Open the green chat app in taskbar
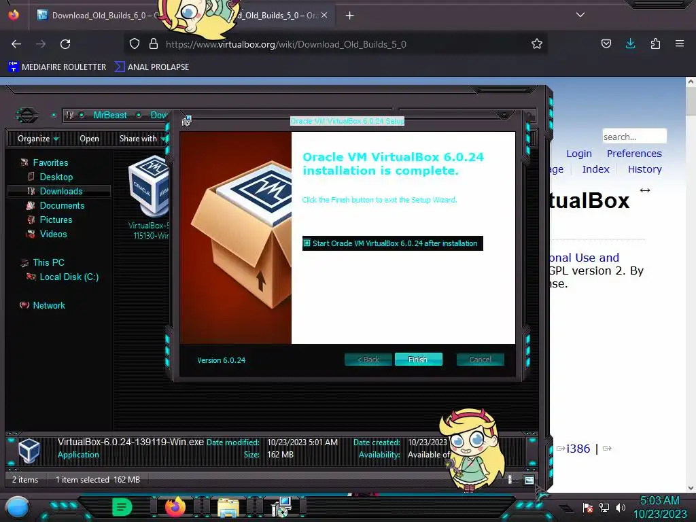 tap(122, 507)
